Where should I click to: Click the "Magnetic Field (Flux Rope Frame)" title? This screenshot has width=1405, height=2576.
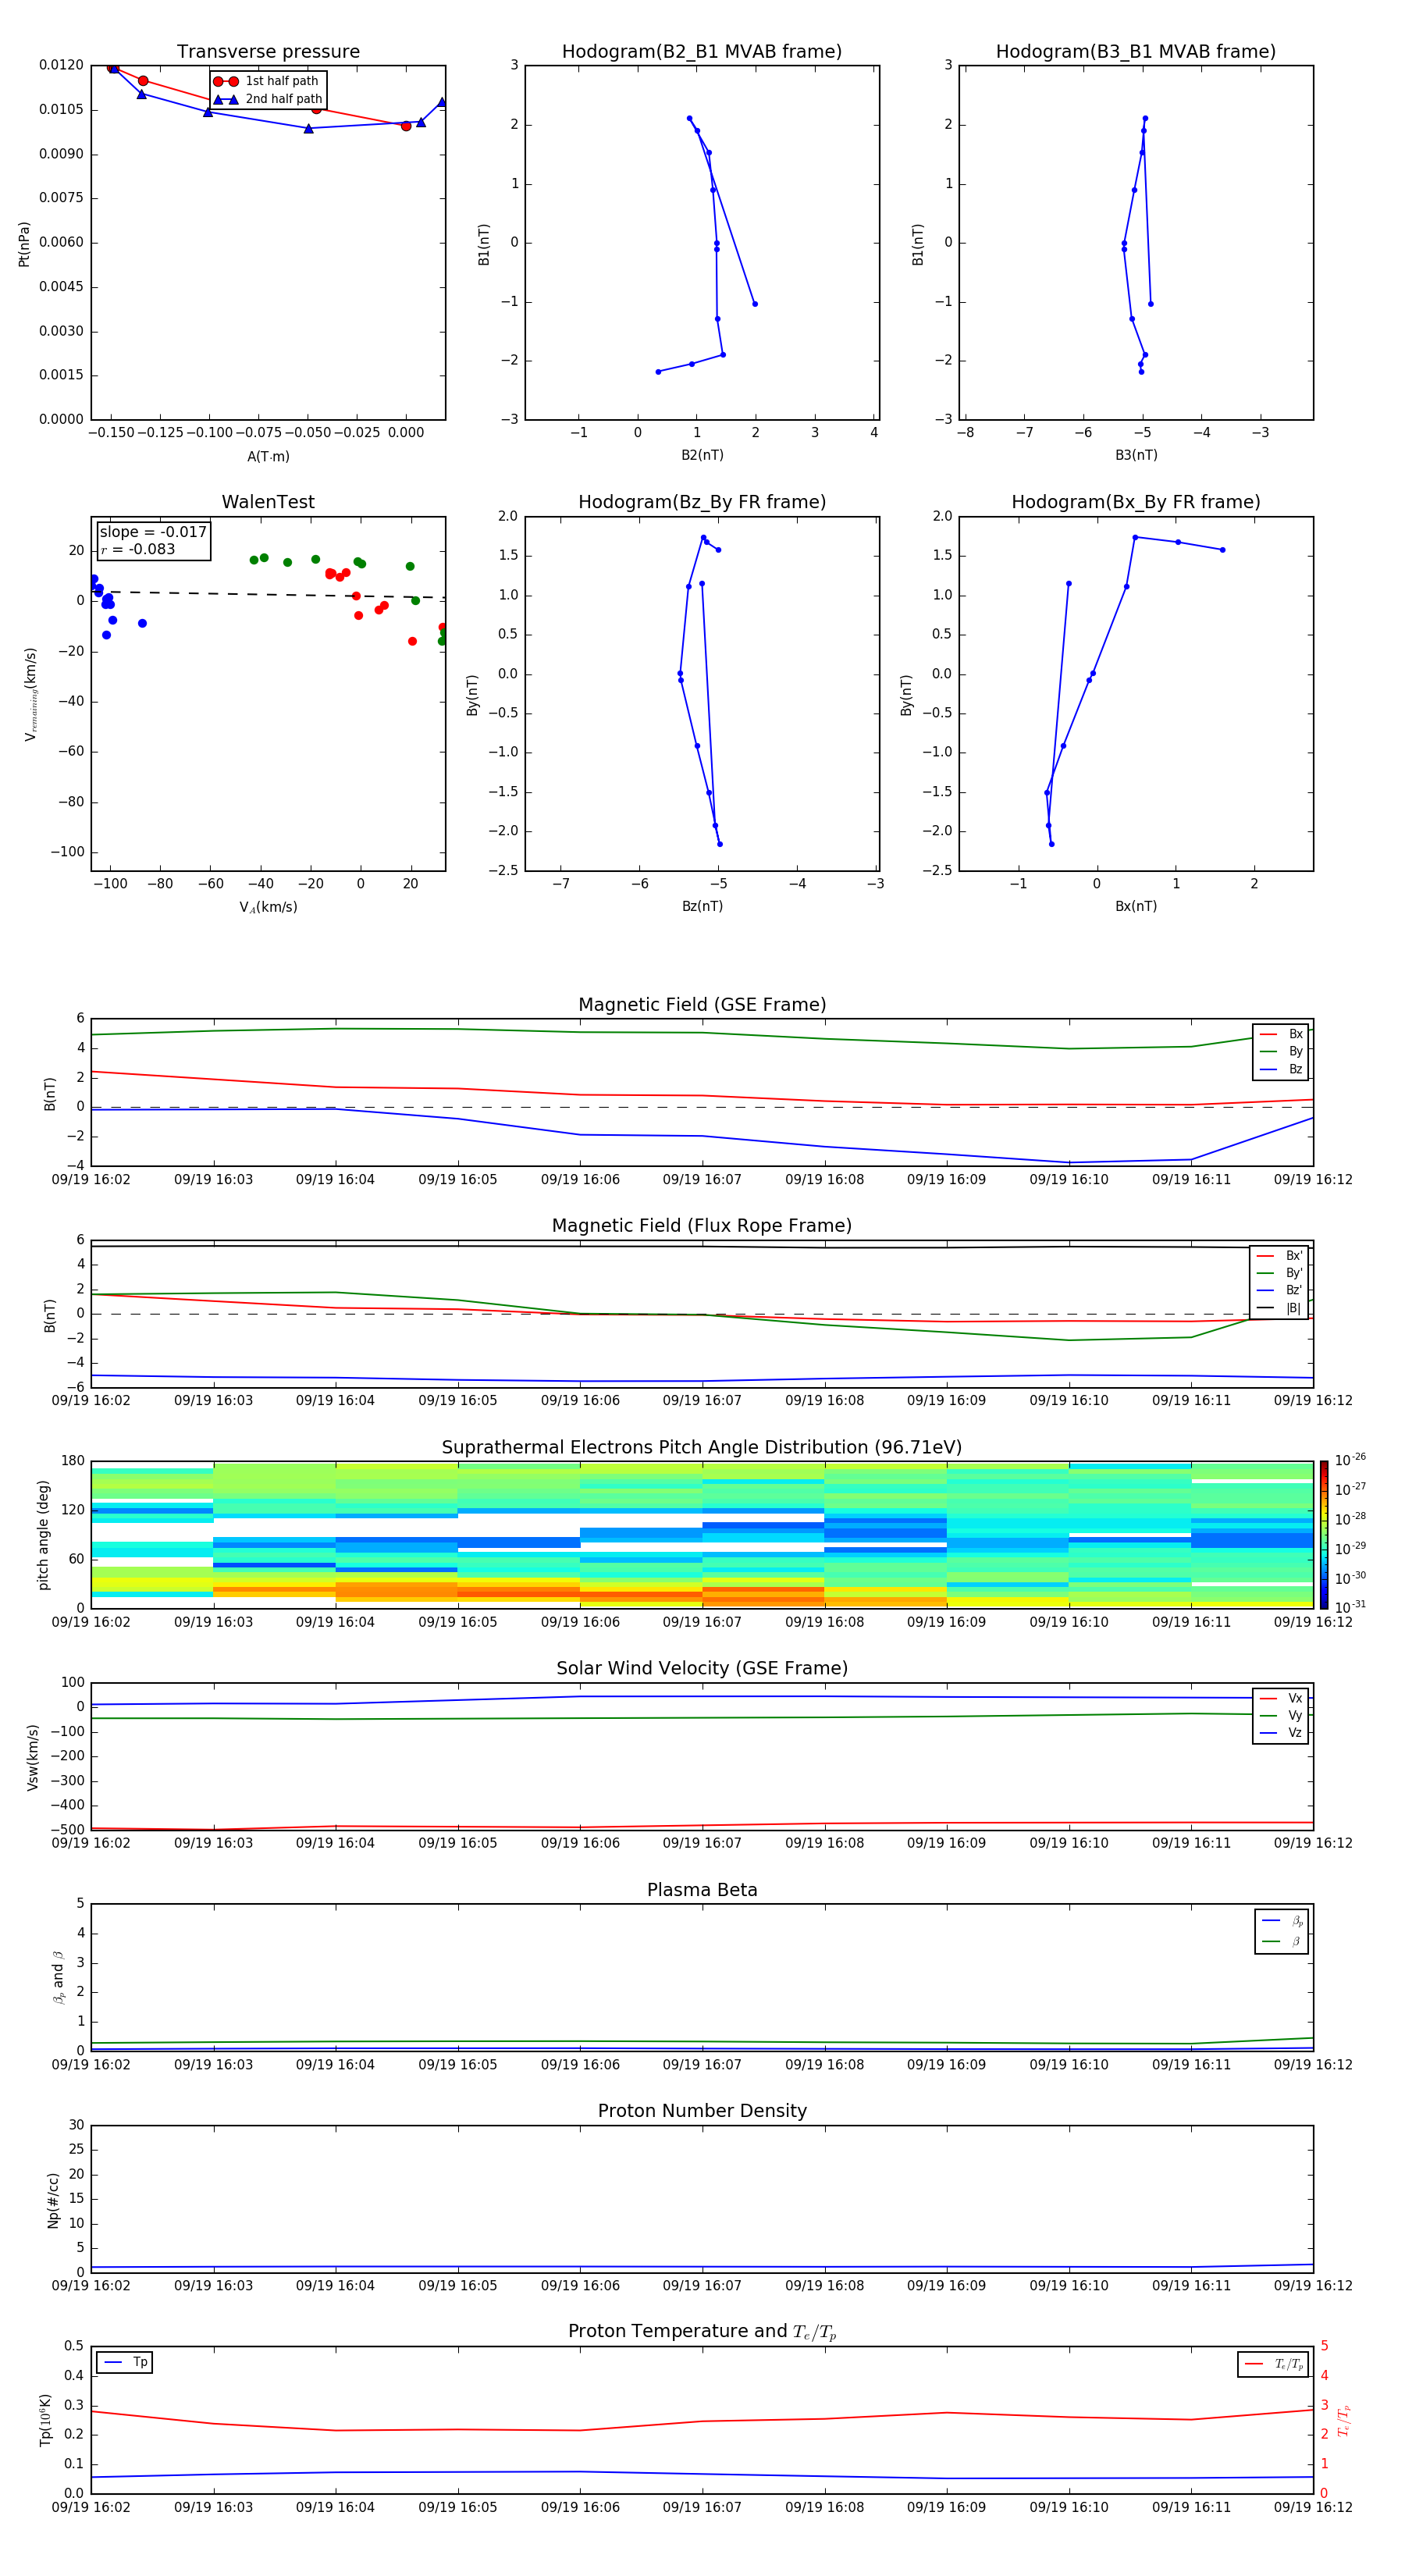[x=702, y=1226]
